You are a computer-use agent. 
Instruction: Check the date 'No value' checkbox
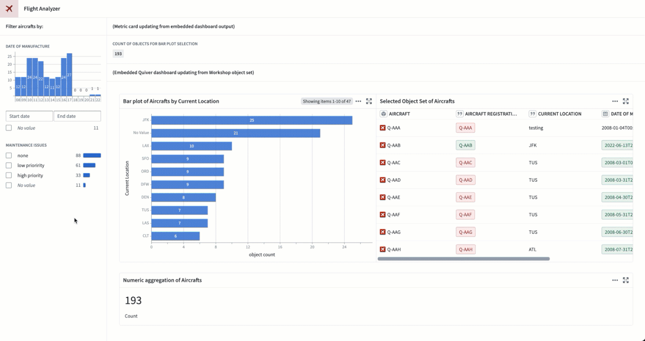click(x=9, y=128)
